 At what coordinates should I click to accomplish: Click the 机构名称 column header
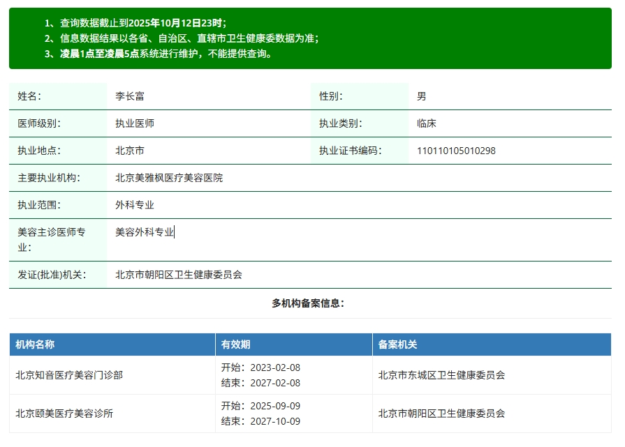[x=35, y=344]
